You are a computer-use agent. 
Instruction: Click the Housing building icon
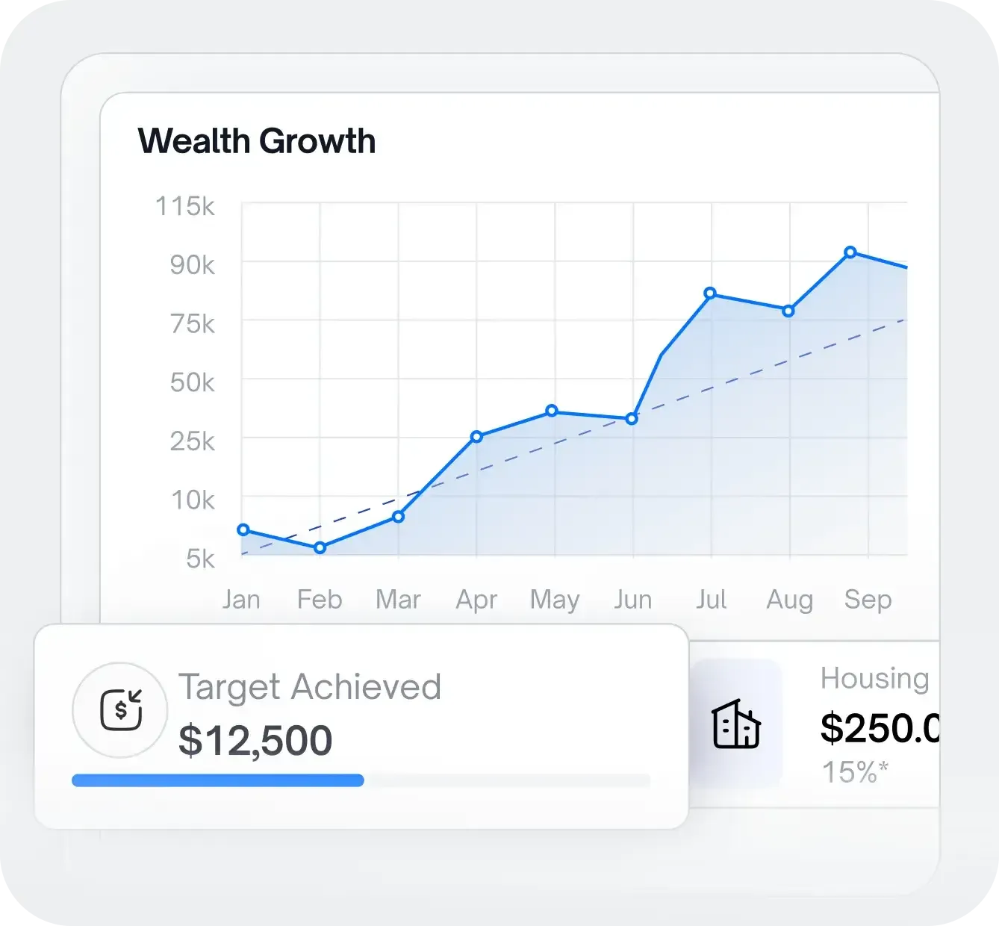pyautogui.click(x=736, y=724)
